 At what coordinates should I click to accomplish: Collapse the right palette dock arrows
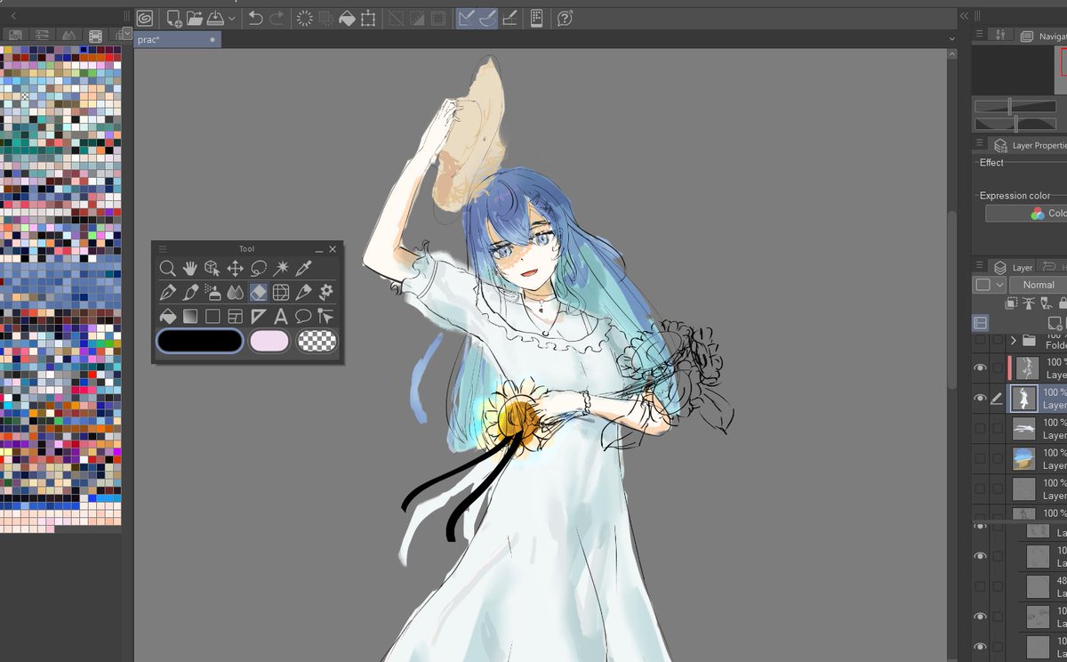(964, 16)
